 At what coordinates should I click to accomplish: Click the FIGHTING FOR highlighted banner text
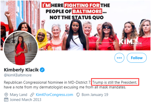click(82, 5)
